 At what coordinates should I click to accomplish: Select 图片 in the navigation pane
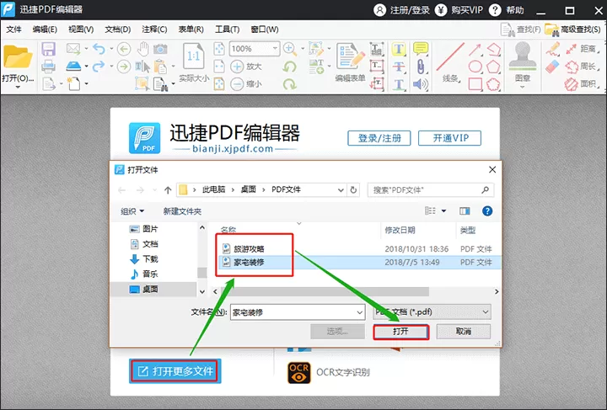pos(143,229)
